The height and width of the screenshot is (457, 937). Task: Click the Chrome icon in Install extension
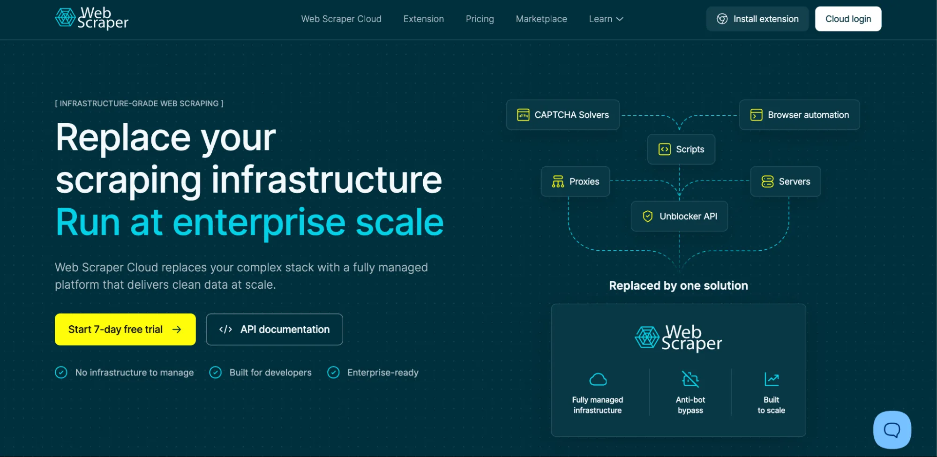coord(722,19)
